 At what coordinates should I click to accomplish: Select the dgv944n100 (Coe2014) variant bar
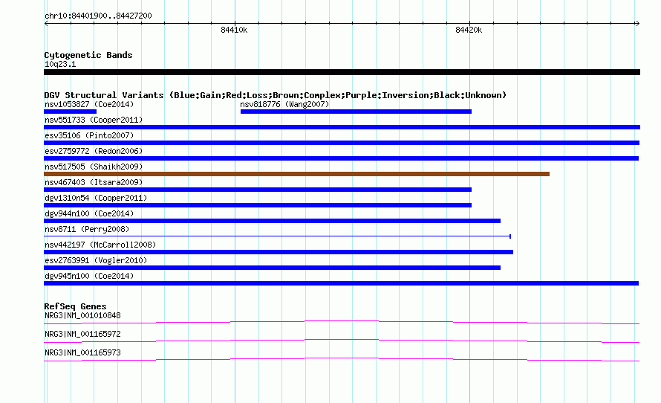273,221
